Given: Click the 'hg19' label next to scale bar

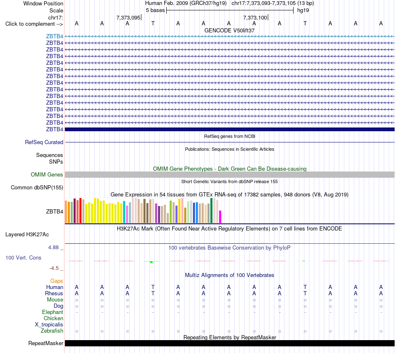Looking at the screenshot, I should pos(303,10).
